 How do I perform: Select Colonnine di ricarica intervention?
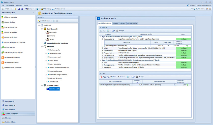point(55,78)
